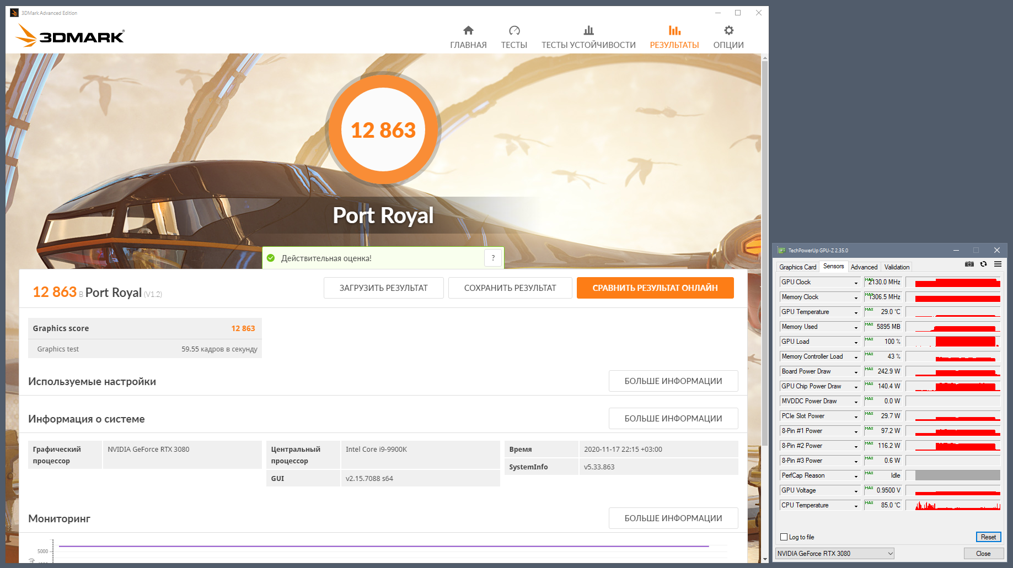Click the 3DMark logo
1013x568 pixels.
pos(70,35)
